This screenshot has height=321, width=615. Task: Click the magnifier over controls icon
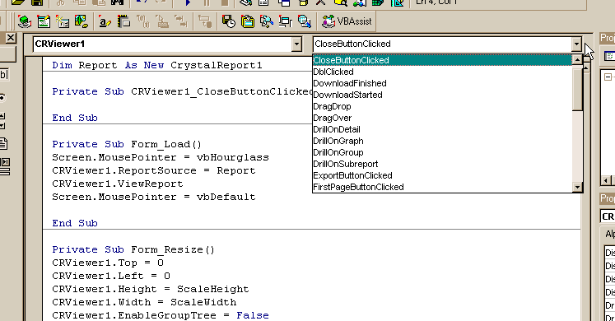click(266, 21)
